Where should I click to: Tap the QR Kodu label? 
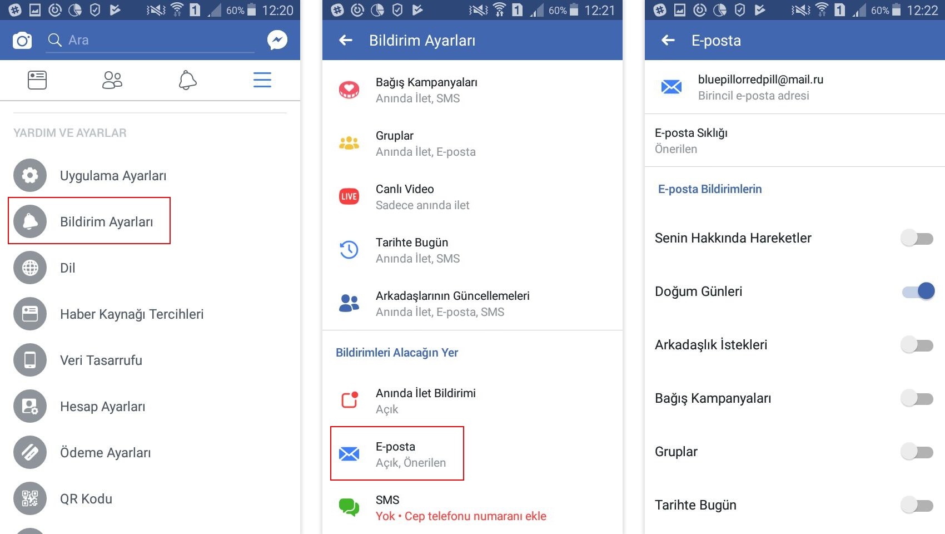pyautogui.click(x=86, y=499)
